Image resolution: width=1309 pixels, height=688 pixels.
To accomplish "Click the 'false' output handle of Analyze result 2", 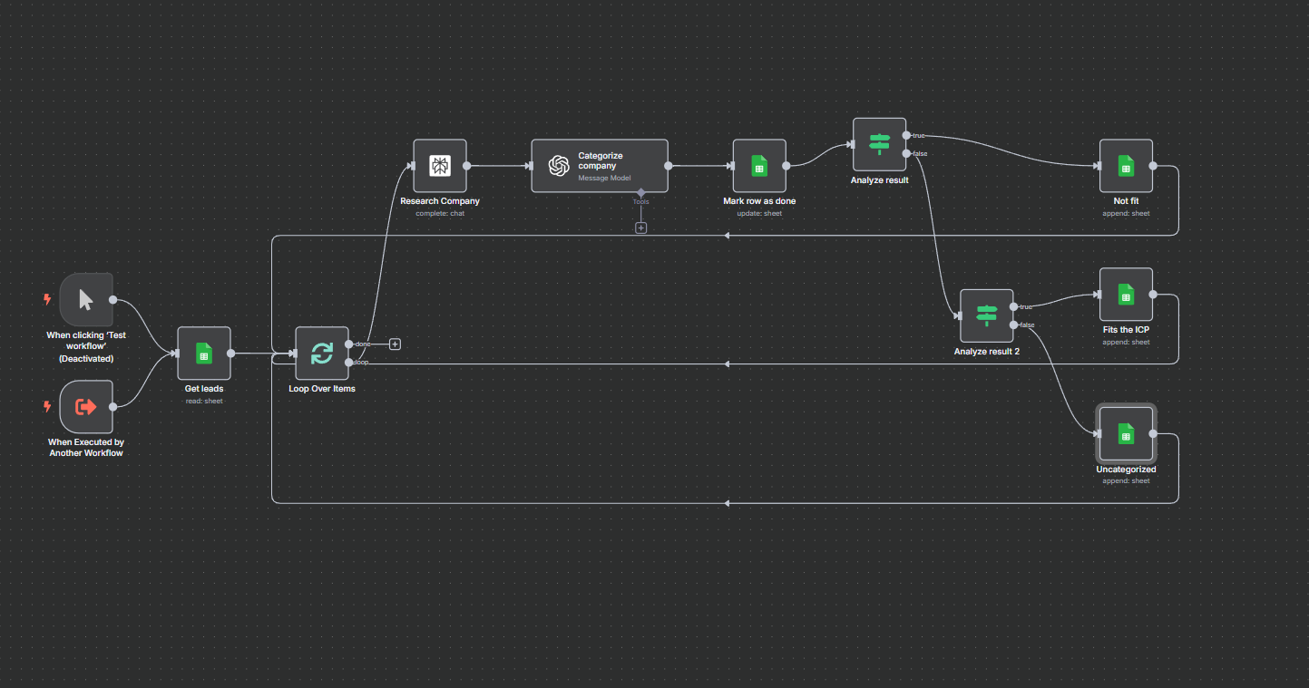I will click(x=1013, y=325).
